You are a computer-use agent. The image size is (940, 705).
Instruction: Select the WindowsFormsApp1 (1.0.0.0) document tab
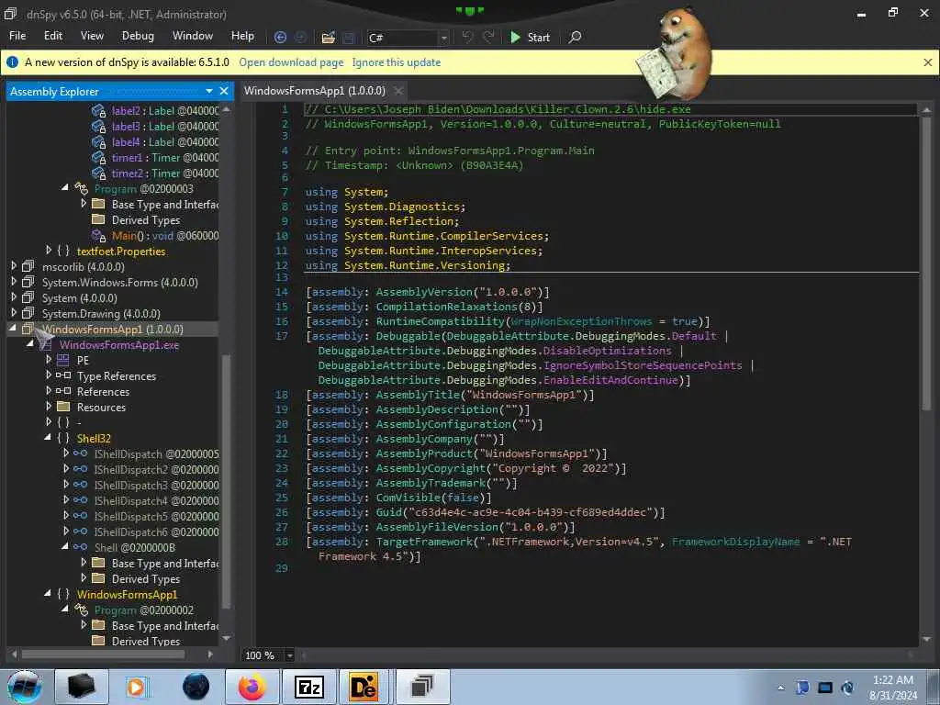(314, 91)
